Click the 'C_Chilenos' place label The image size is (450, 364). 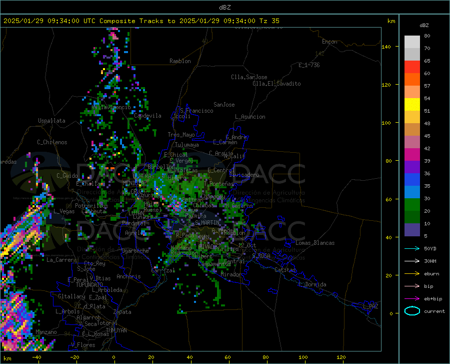coord(52,142)
